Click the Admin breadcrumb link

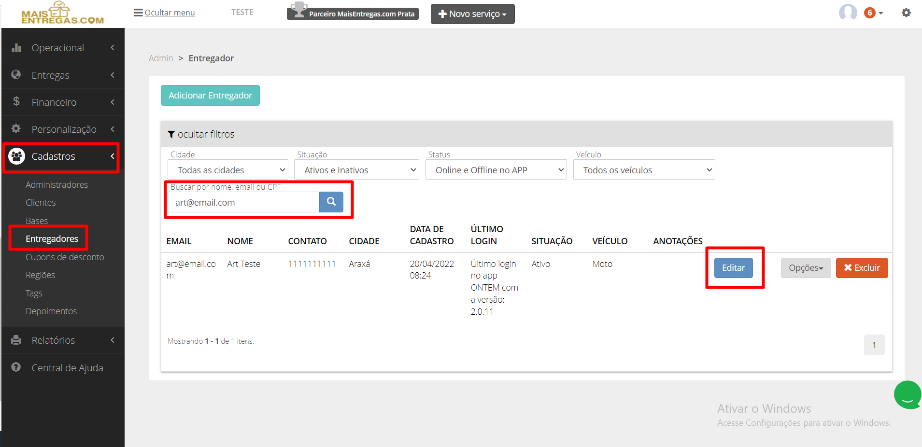pos(161,58)
